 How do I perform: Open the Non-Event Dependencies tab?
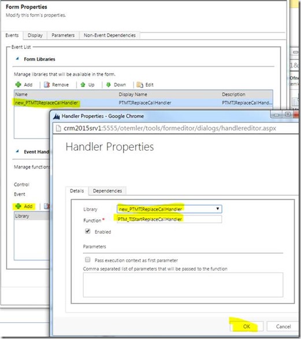click(x=110, y=35)
